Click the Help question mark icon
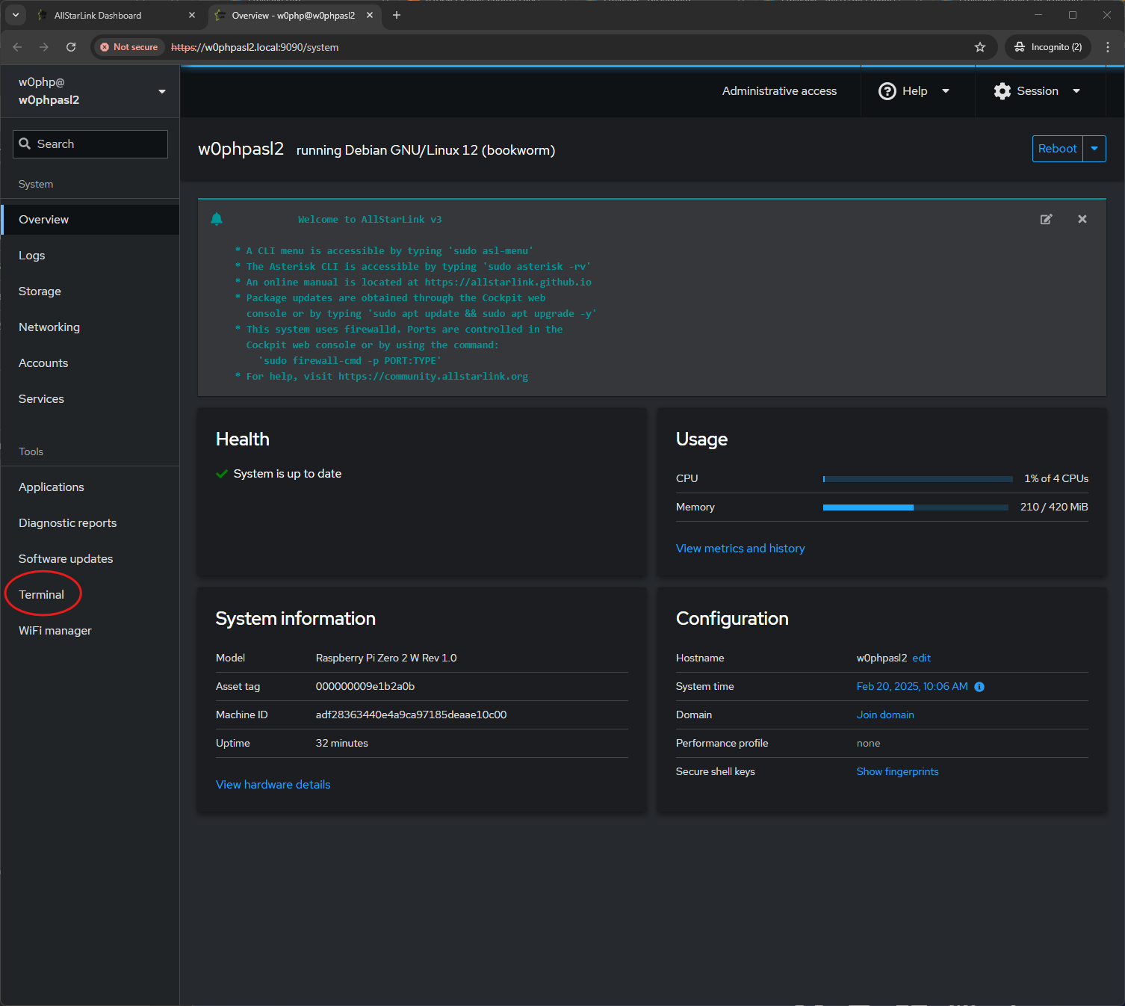 (x=887, y=91)
